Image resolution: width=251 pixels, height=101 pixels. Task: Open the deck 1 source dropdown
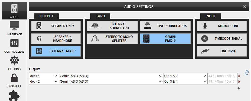(44, 76)
